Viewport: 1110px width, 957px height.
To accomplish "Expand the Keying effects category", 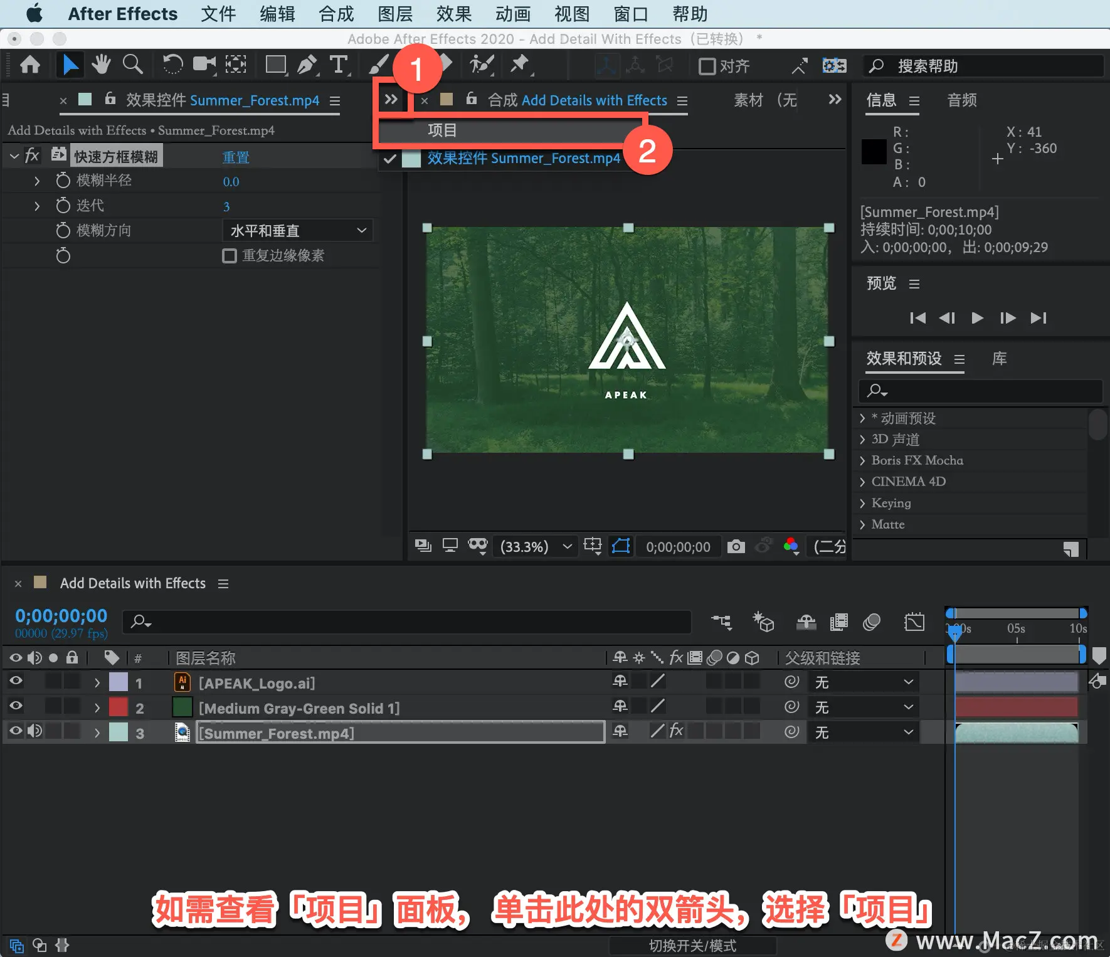I will [862, 504].
